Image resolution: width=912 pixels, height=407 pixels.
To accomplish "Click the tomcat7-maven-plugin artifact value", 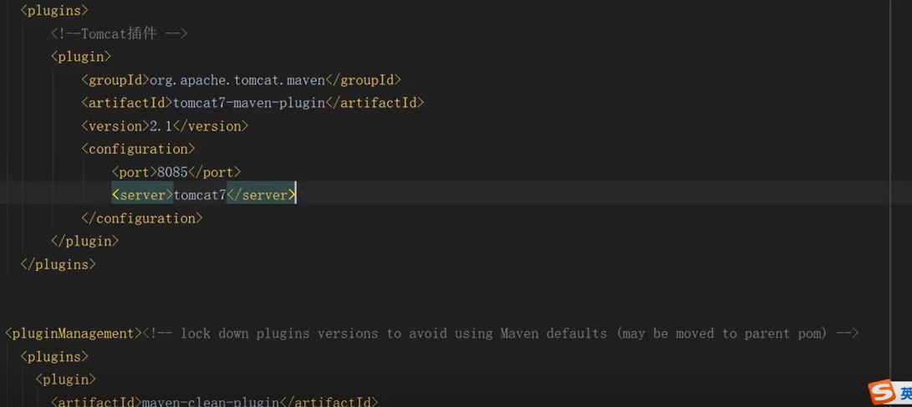I will point(249,103).
